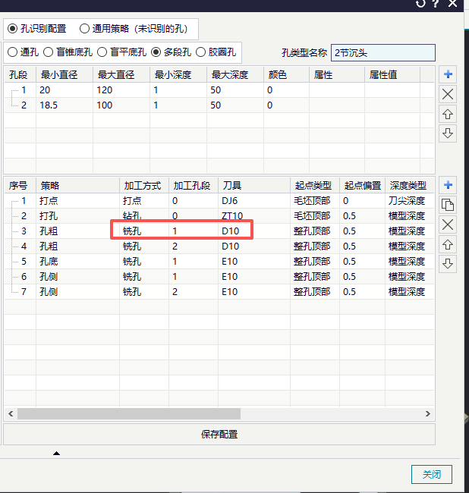Click max diameter cell 120
This screenshot has width=469, height=493.
[x=121, y=90]
